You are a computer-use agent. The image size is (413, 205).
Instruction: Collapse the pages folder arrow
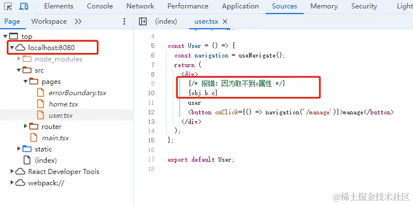(25, 82)
